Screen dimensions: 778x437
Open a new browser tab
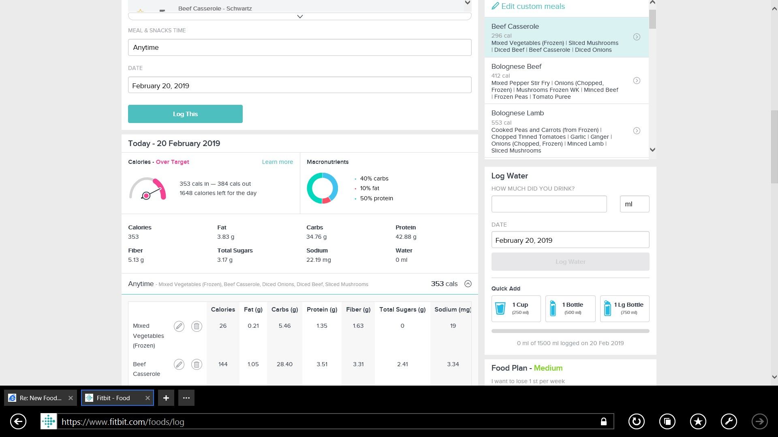coord(166,398)
